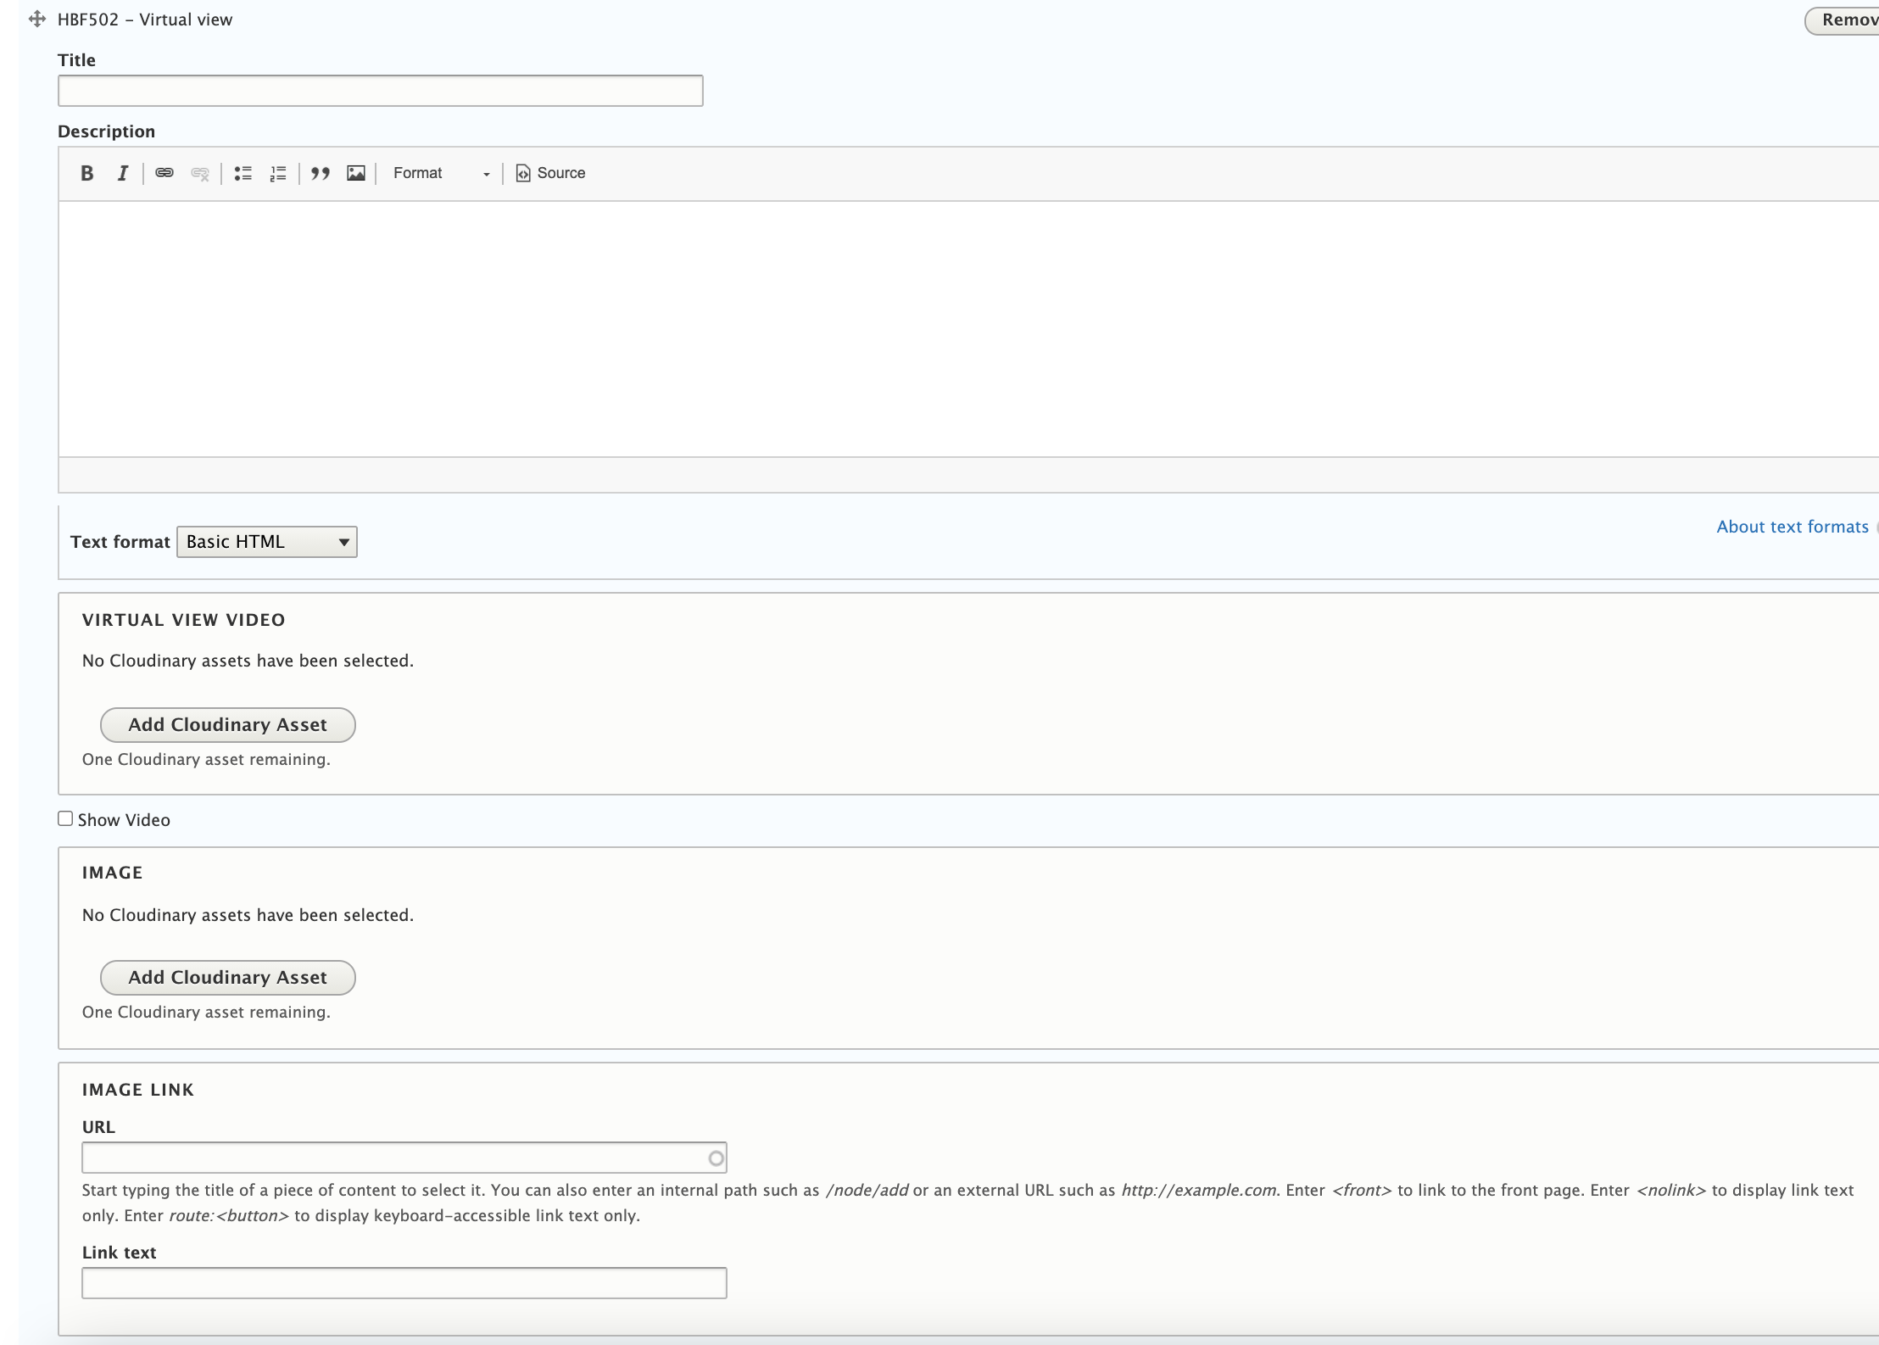Focus the Title input field

point(381,91)
